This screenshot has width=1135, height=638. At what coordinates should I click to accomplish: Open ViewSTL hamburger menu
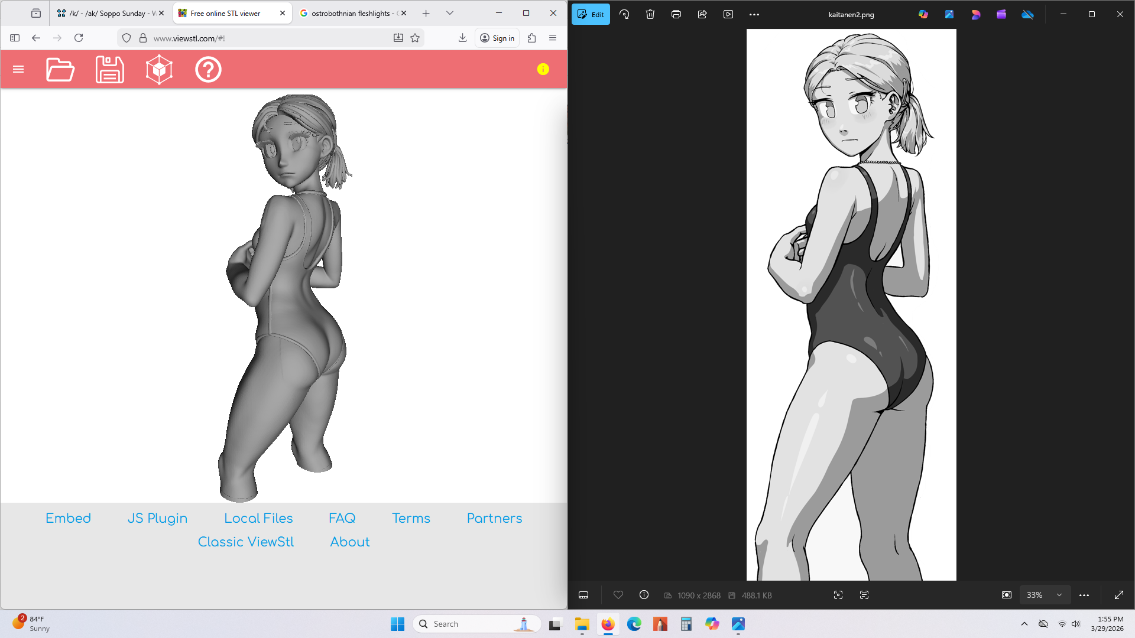point(18,69)
